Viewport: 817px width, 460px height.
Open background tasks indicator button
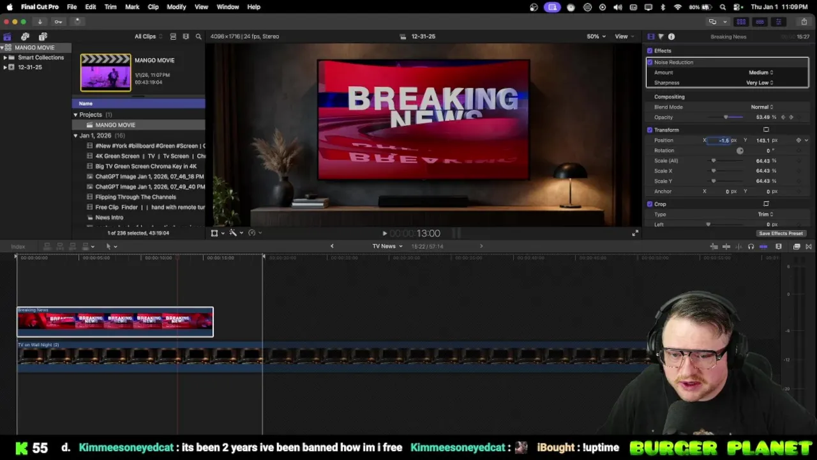[77, 22]
